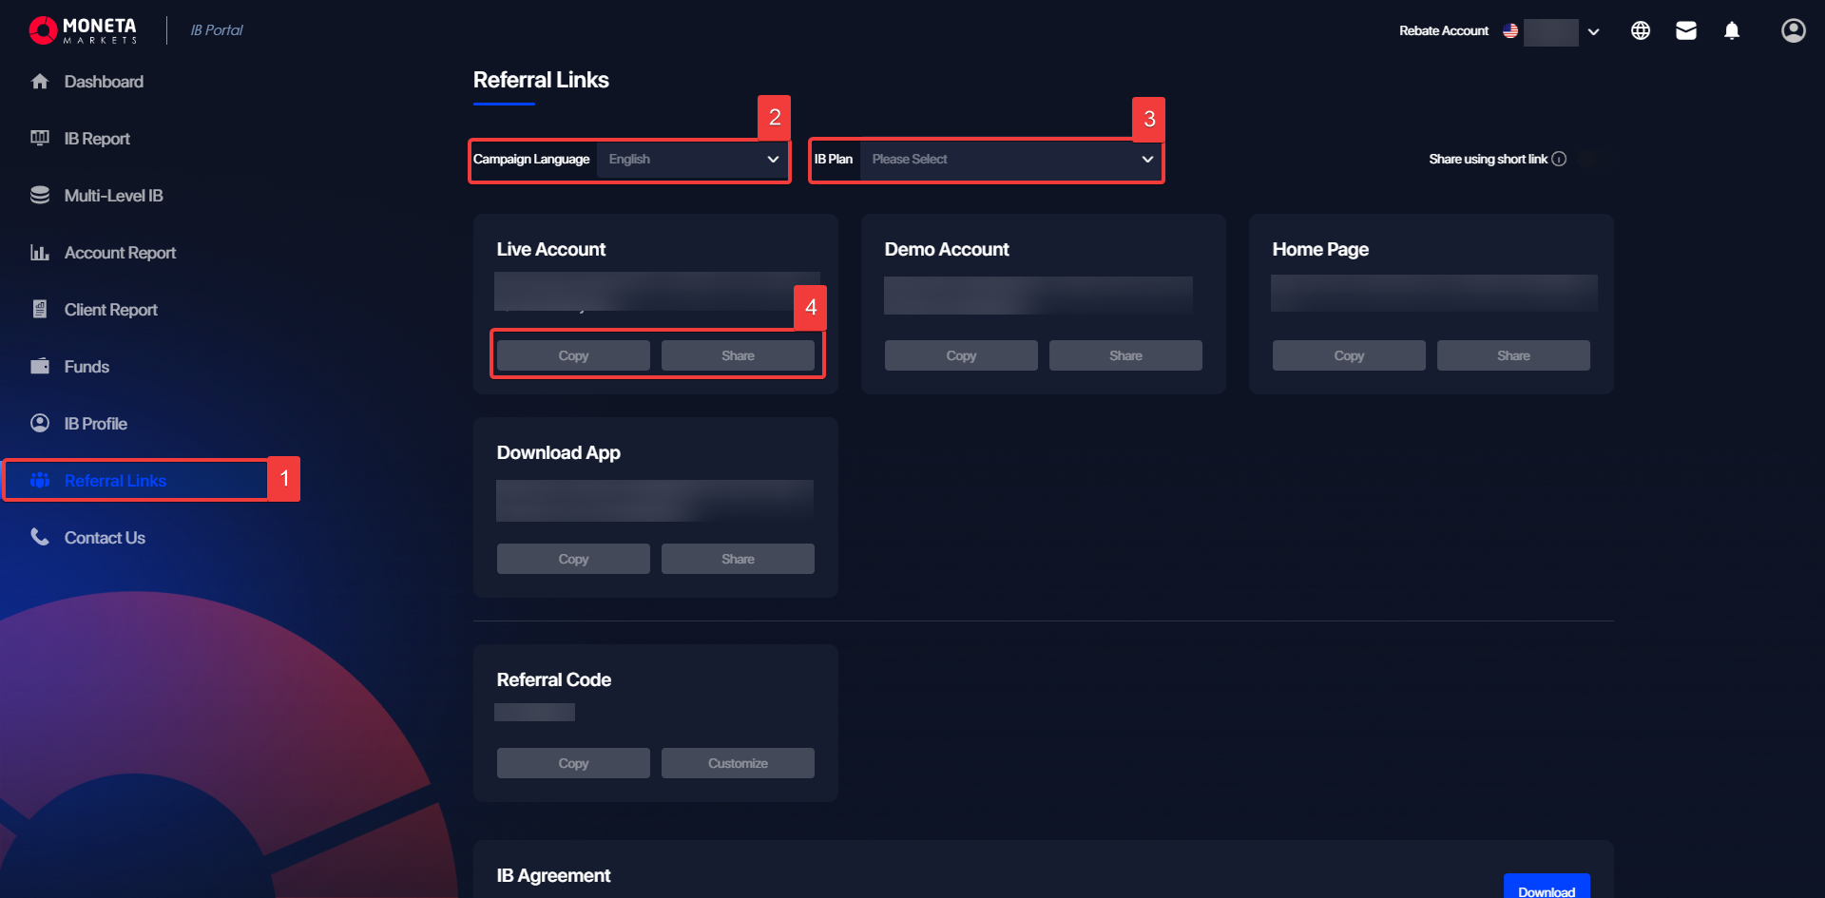Open the mail inbox icon
The image size is (1825, 898).
pos(1686,30)
